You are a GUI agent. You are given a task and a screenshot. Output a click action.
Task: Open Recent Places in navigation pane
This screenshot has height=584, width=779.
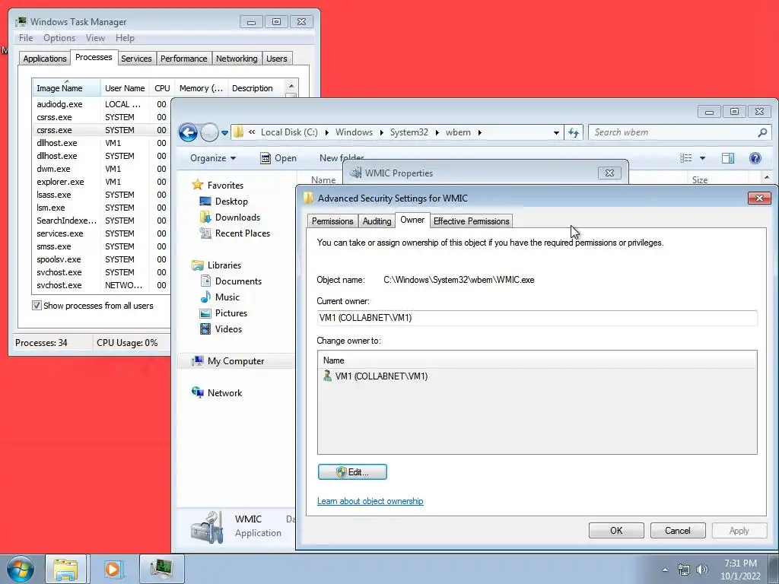243,233
